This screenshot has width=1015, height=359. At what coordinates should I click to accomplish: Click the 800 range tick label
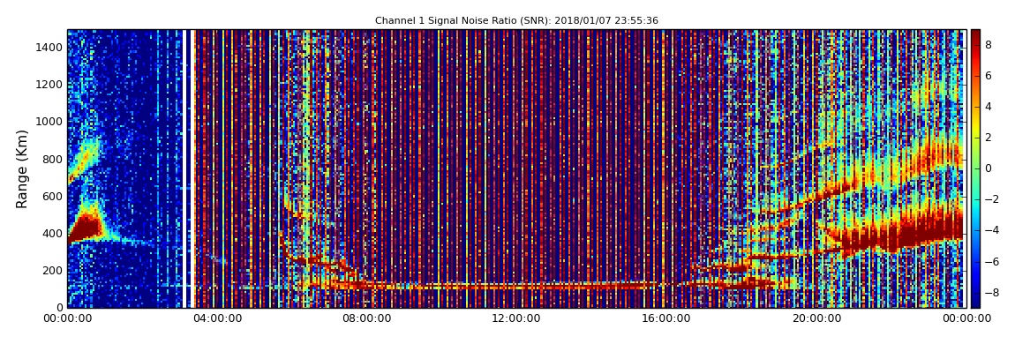[x=54, y=159]
